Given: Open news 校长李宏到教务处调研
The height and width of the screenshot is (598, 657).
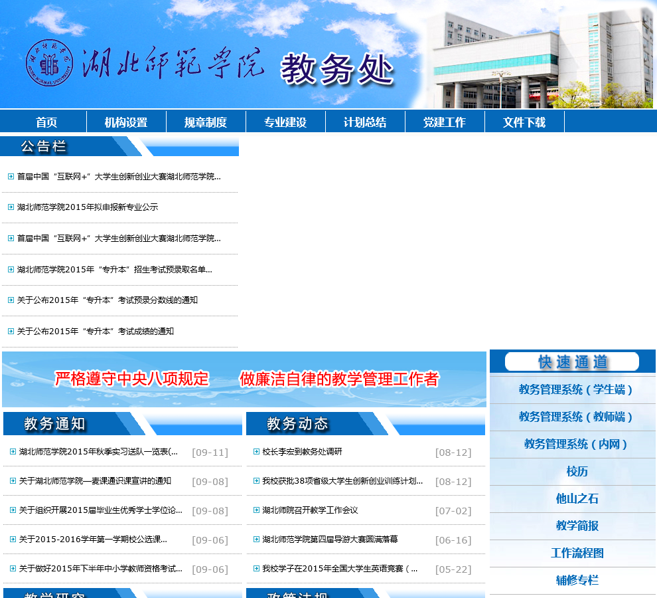Looking at the screenshot, I should pyautogui.click(x=302, y=452).
